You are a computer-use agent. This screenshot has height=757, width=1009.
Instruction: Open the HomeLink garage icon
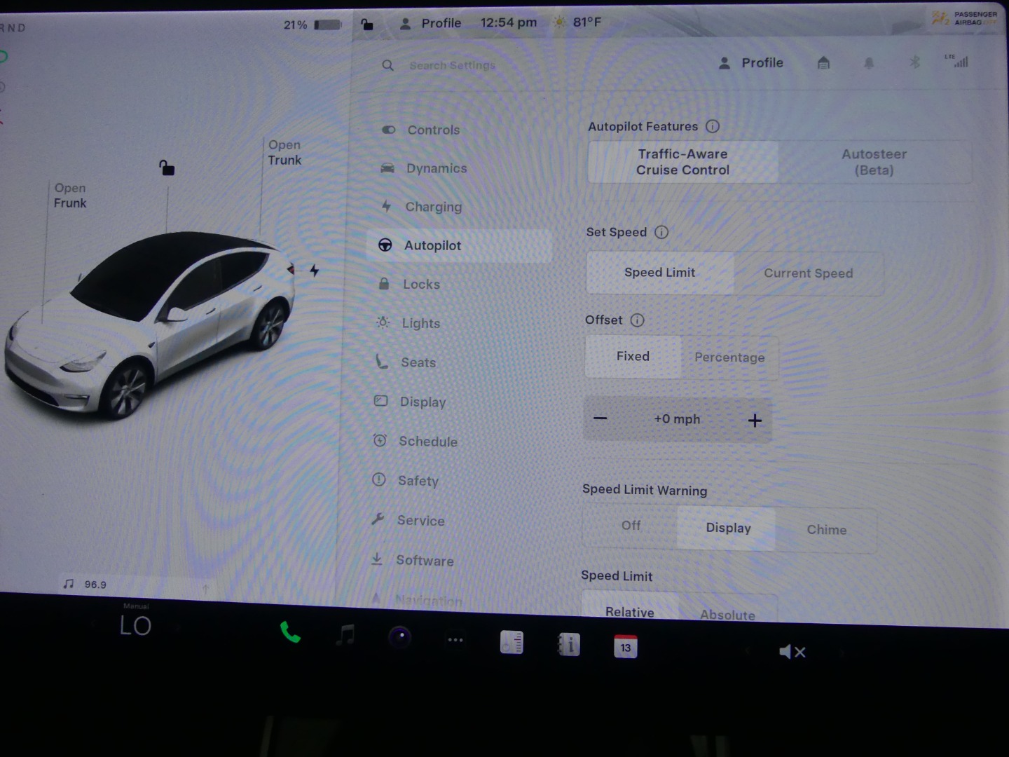pos(823,63)
